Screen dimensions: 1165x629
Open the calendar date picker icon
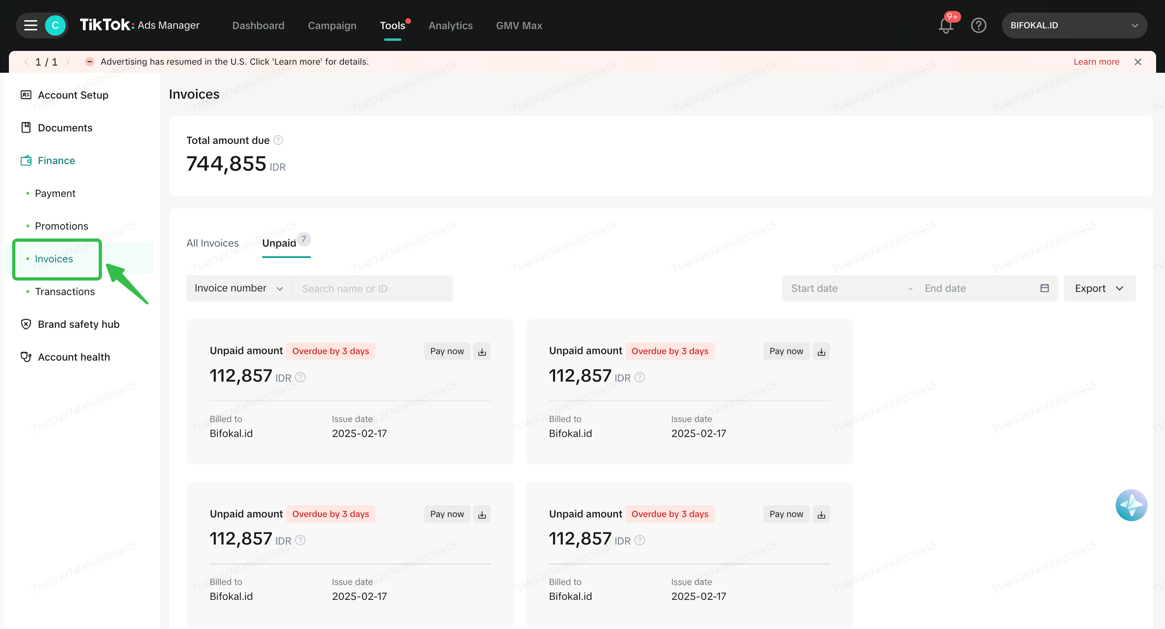click(x=1044, y=288)
